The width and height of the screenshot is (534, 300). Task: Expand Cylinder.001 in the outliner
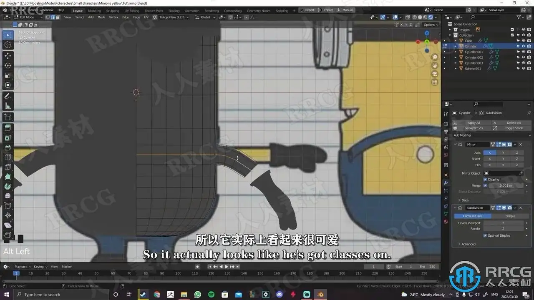tap(455, 52)
